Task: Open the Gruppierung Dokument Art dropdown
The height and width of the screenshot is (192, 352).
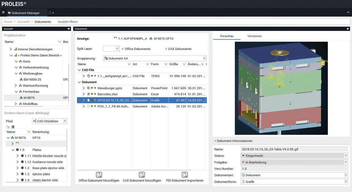Action: pyautogui.click(x=204, y=58)
